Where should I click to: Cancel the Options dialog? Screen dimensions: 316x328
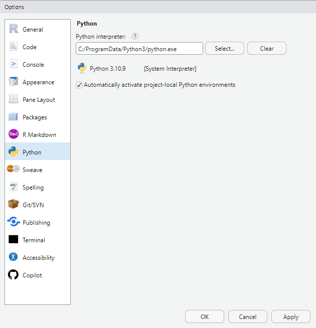click(x=248, y=316)
